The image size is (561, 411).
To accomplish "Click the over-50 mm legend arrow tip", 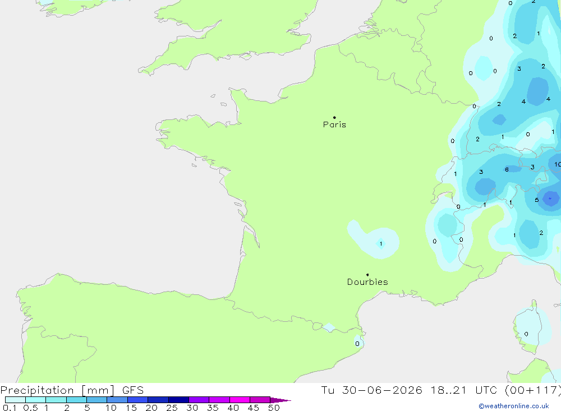I will pyautogui.click(x=281, y=400).
